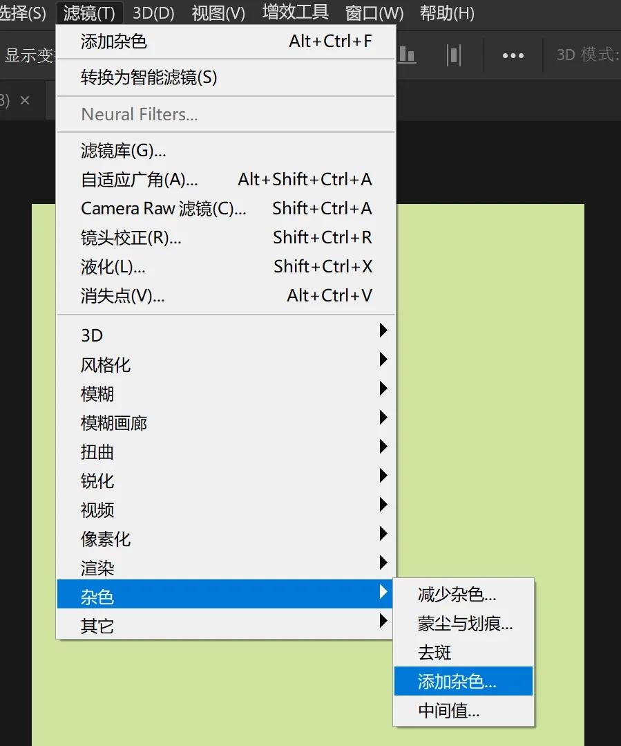Close the open document tab
The image size is (621, 746).
pyautogui.click(x=25, y=100)
